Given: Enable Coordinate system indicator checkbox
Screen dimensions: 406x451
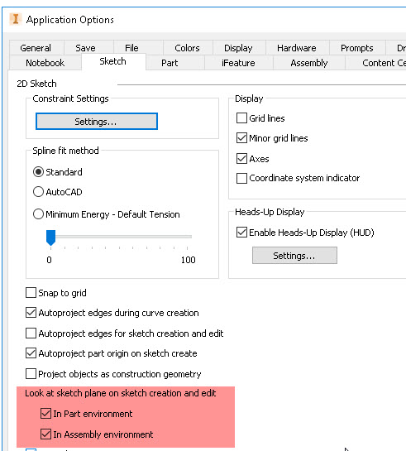Looking at the screenshot, I should tap(241, 178).
